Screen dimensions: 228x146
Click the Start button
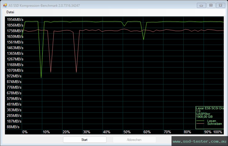click(85, 140)
